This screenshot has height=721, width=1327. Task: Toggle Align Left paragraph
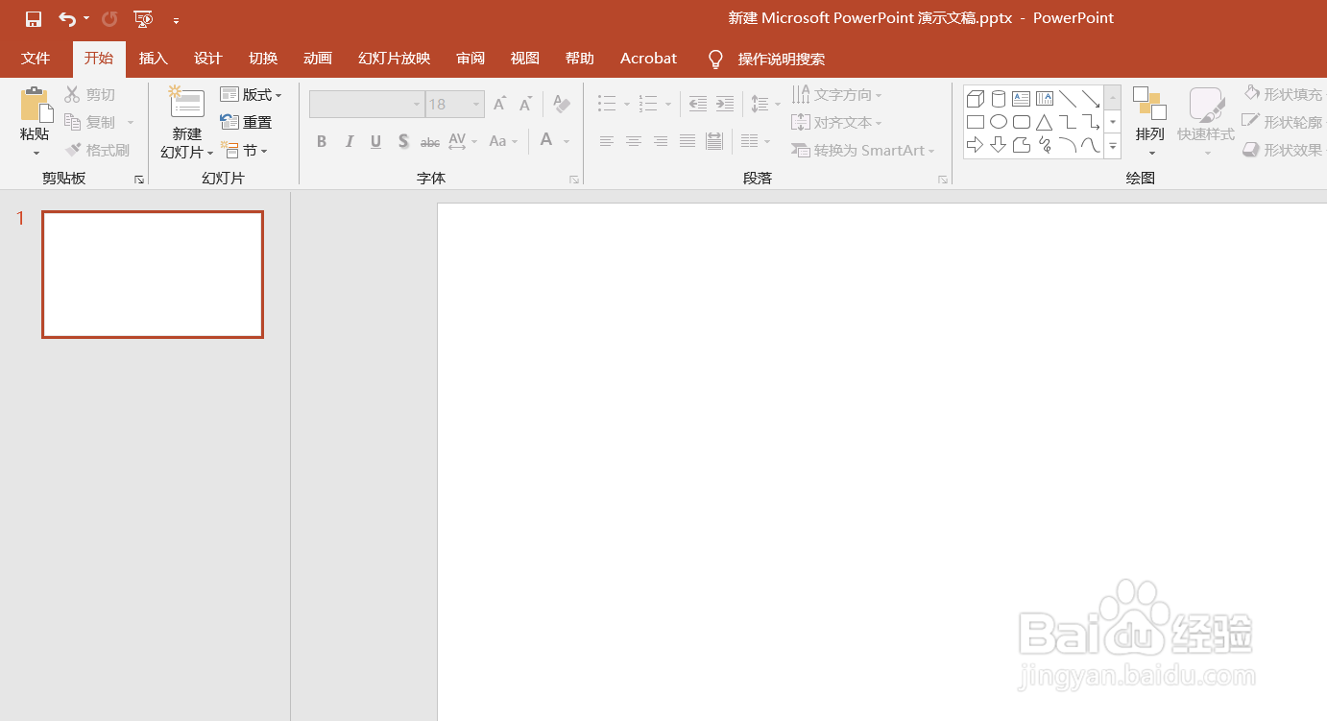coord(607,141)
